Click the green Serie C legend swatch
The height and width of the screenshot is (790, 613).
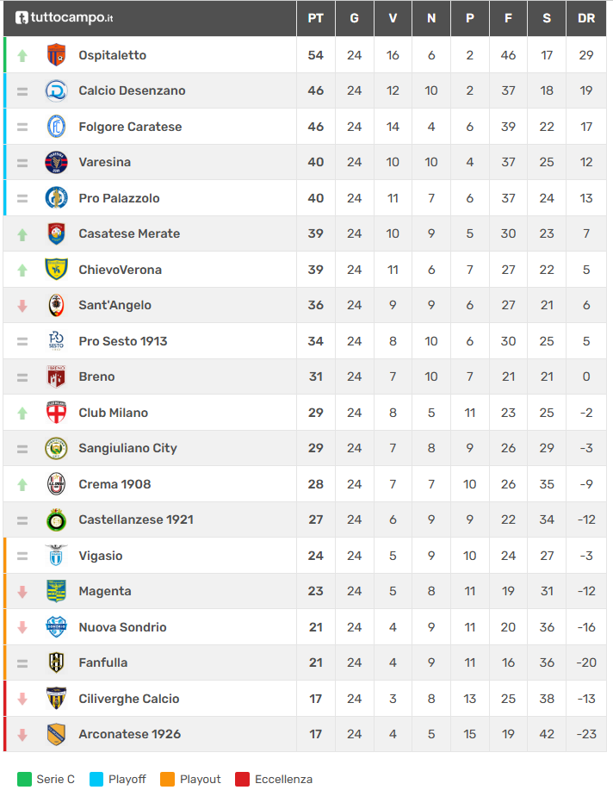(23, 779)
